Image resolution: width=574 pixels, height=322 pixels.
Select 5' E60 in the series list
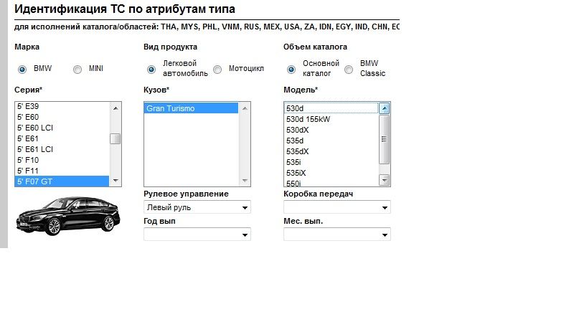[x=62, y=117]
